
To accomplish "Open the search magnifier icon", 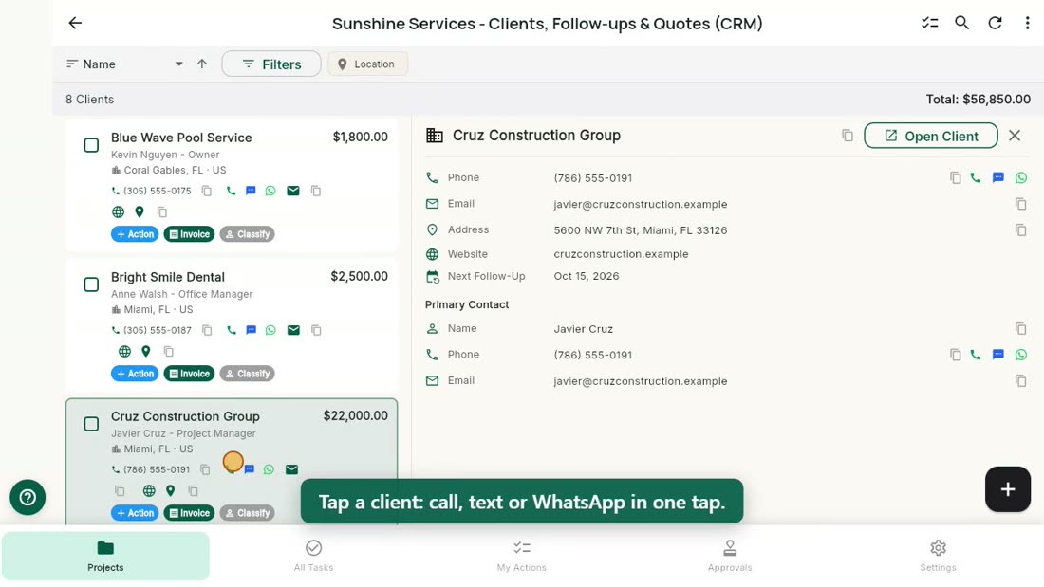I will click(x=962, y=23).
